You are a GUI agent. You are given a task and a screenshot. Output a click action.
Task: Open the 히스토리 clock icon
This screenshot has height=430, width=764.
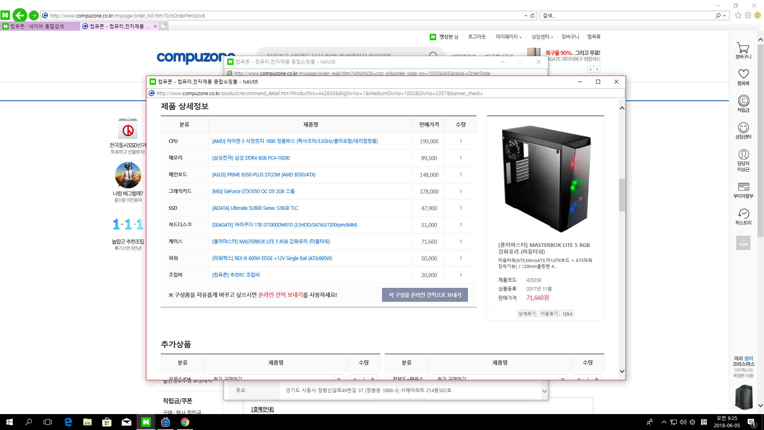coord(743,216)
